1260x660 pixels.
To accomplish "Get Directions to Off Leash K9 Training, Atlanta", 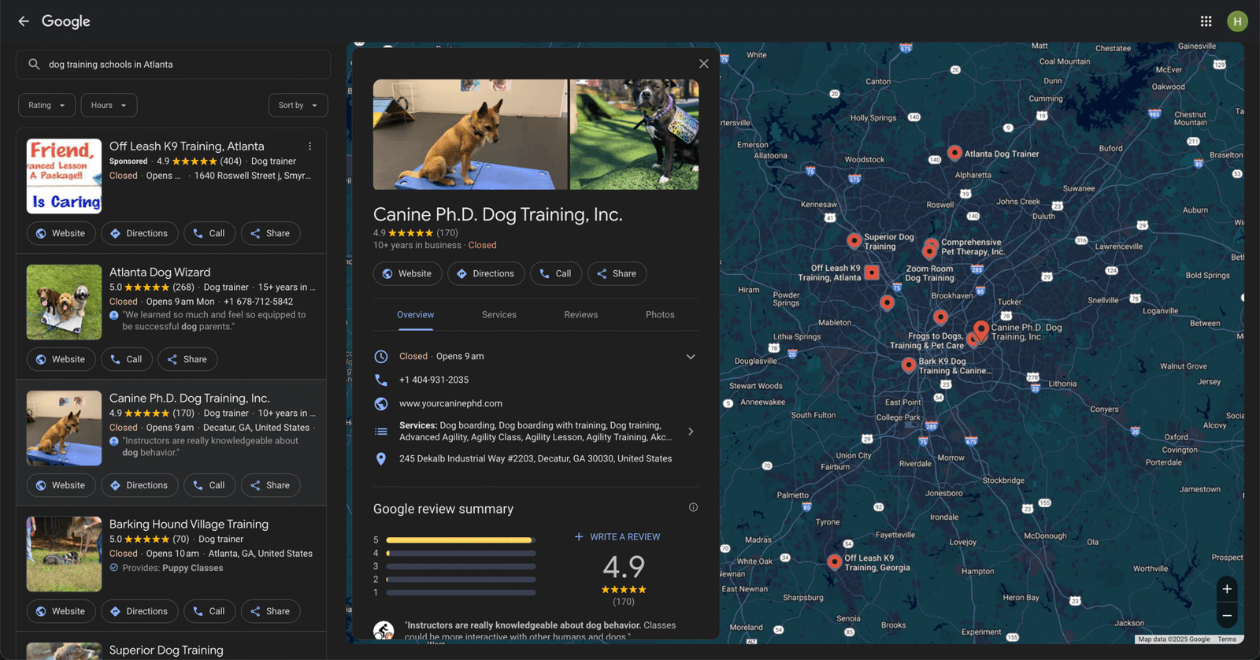I will coord(139,233).
